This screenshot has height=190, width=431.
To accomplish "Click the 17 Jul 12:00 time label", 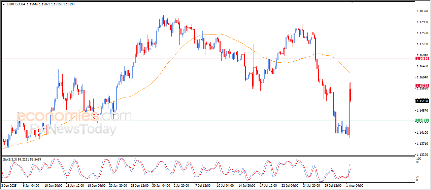I will tap(269, 185).
